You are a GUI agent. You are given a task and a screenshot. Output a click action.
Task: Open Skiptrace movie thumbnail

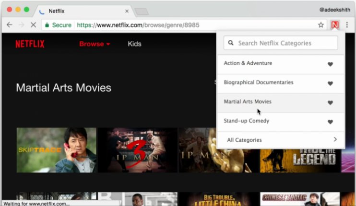(x=56, y=150)
